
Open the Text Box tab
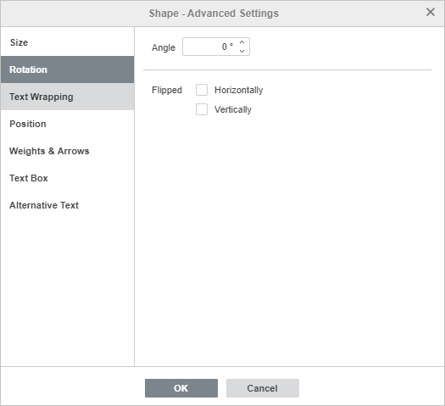point(67,178)
